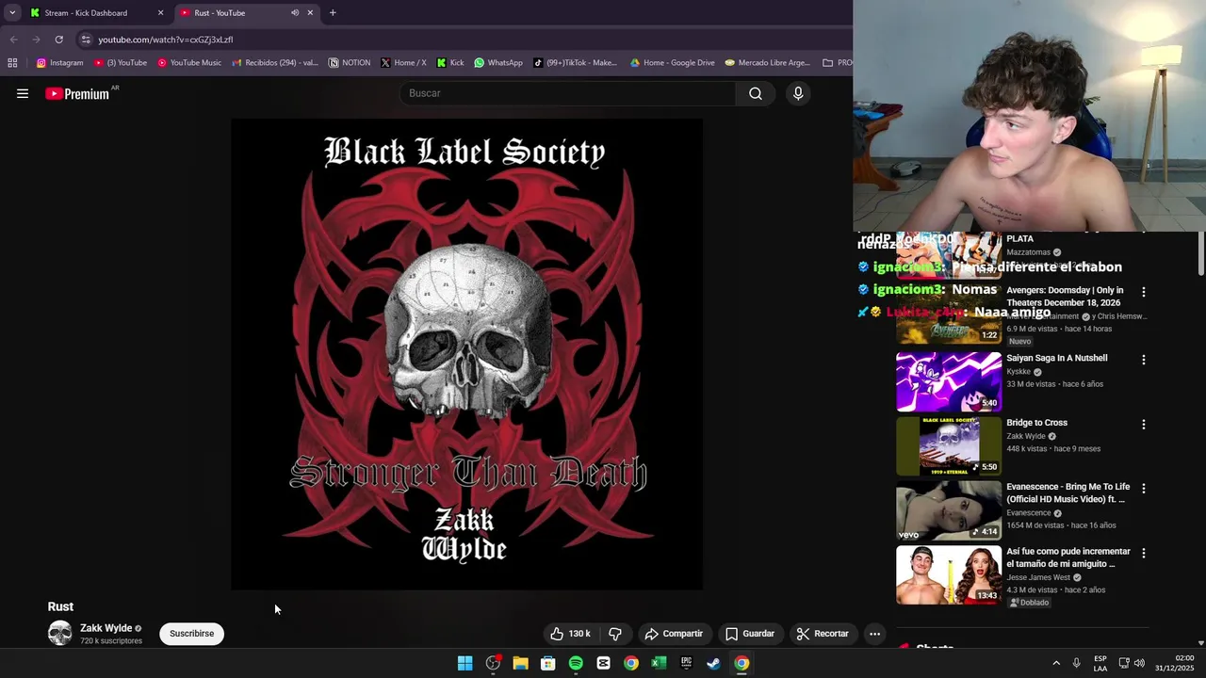Open CapCut from the taskbar
The width and height of the screenshot is (1206, 678).
click(x=603, y=663)
